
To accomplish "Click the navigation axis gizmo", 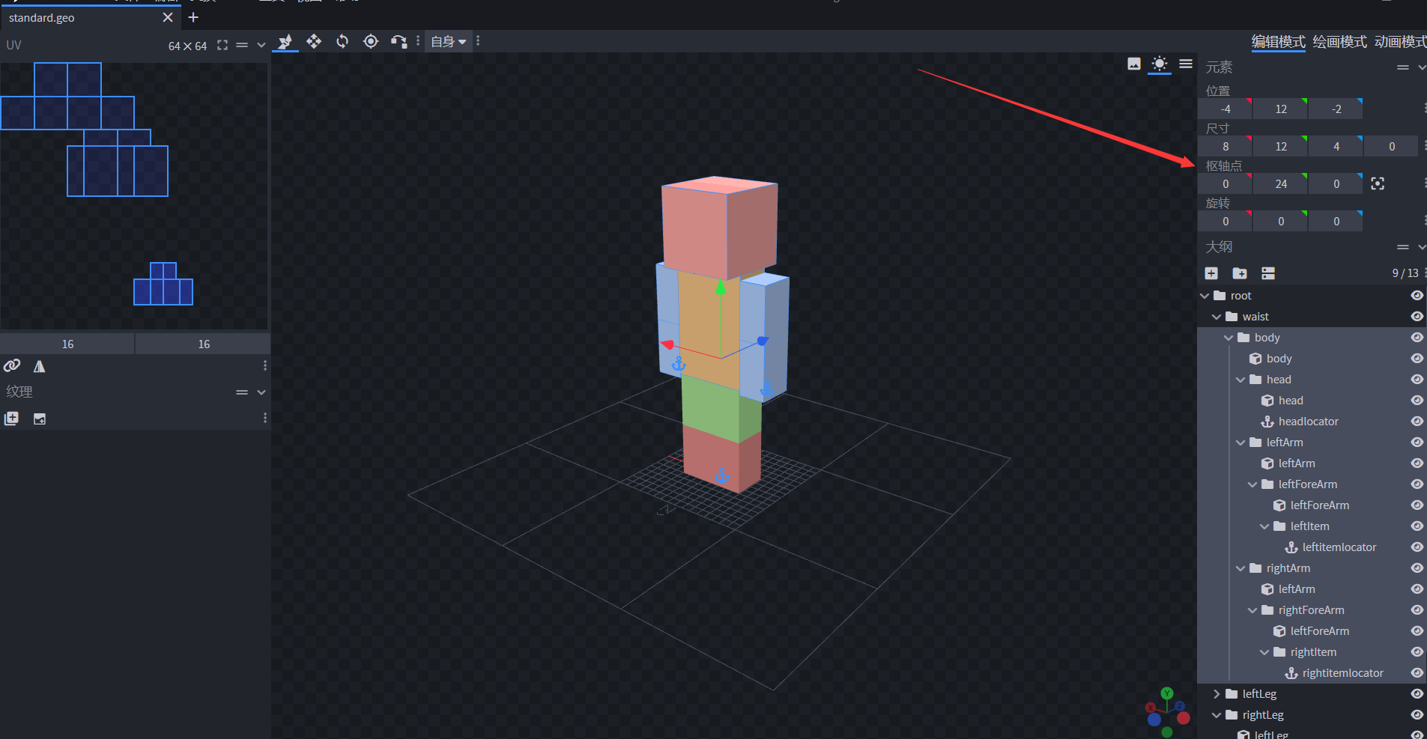I will 1167,711.
